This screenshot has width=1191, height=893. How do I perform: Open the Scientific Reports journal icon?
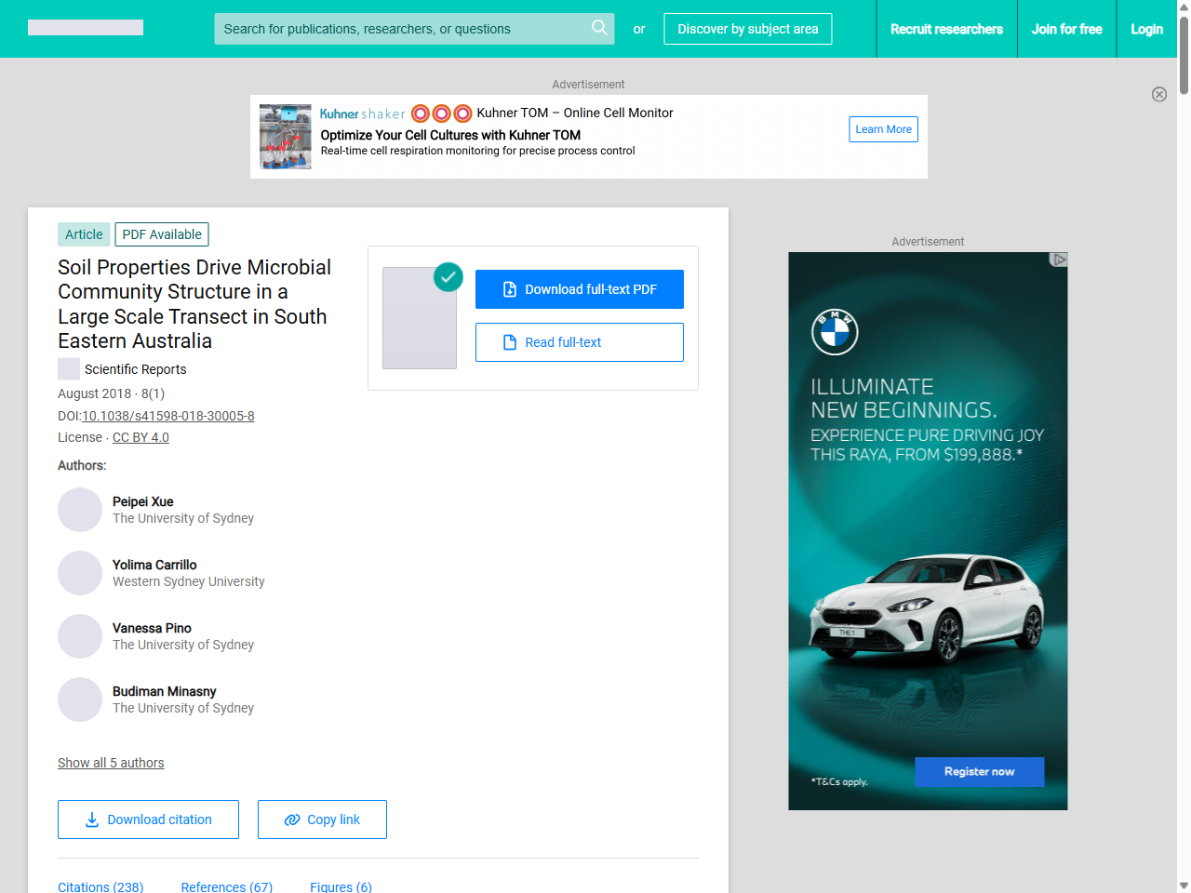tap(69, 369)
